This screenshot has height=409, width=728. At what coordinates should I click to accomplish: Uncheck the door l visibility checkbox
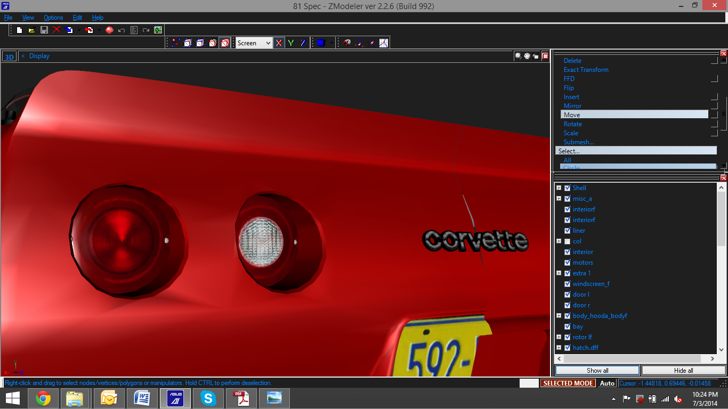click(x=567, y=295)
